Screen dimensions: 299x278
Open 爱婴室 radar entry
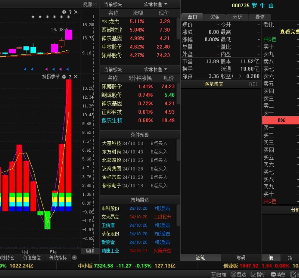[x=138, y=242]
